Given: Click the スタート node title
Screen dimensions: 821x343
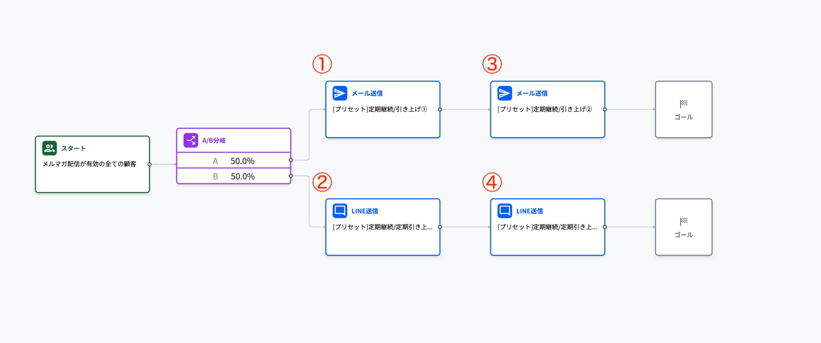Looking at the screenshot, I should [73, 149].
